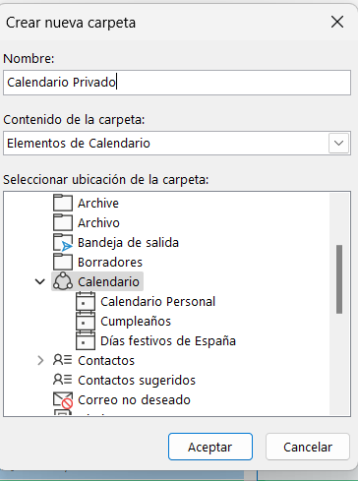The width and height of the screenshot is (358, 481).
Task: Click the Días festivos de España calendar icon
Action: tap(86, 340)
